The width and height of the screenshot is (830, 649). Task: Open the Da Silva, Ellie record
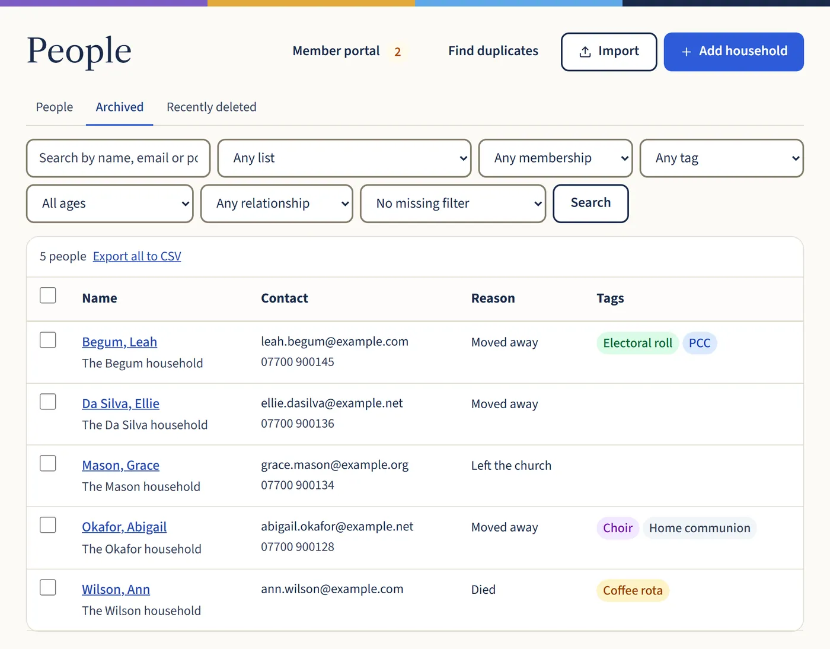click(x=121, y=404)
